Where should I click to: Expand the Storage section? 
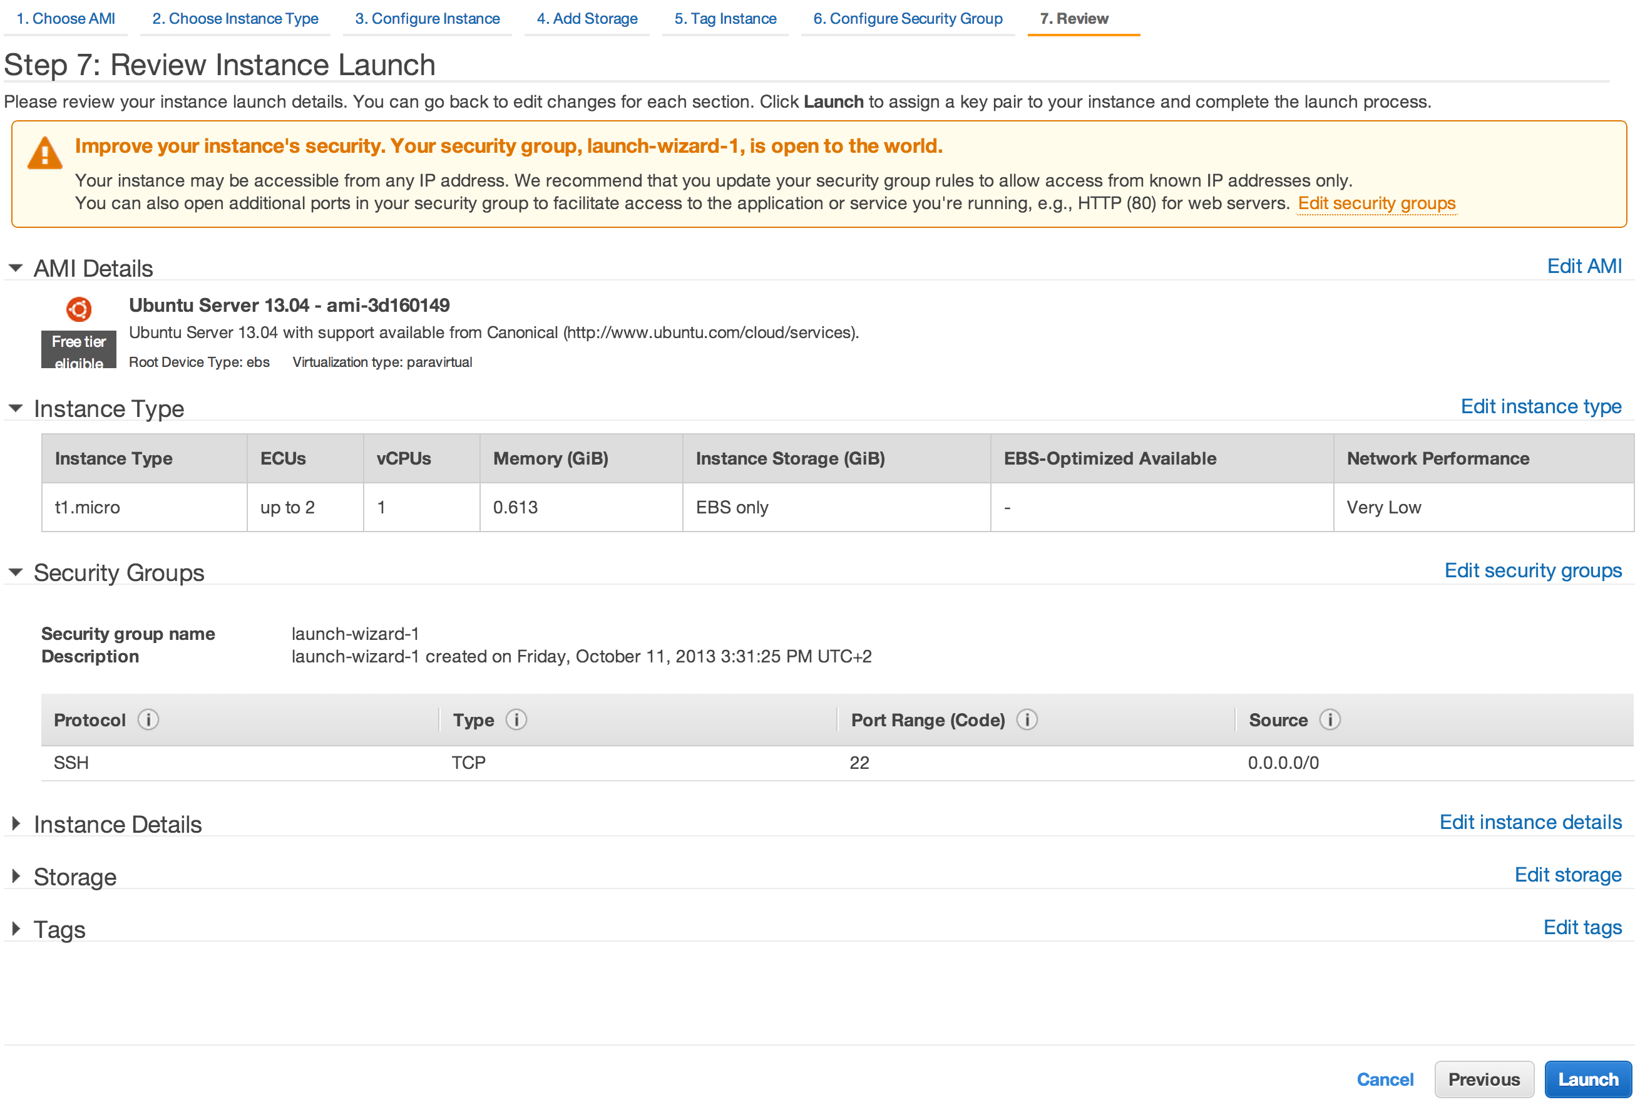[x=16, y=876]
